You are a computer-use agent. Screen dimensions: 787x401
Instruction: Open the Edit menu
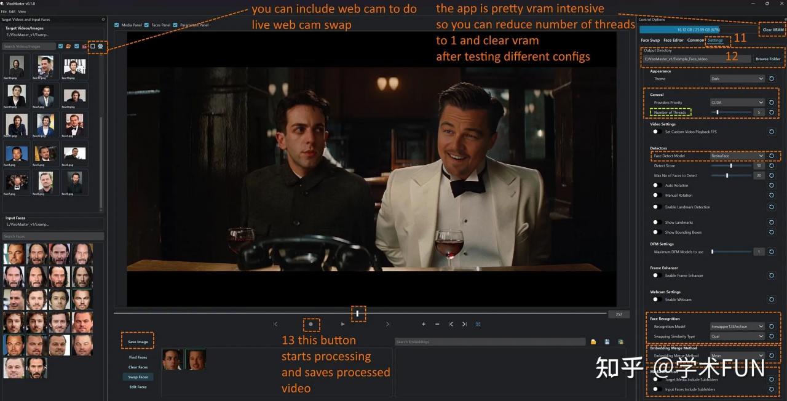[x=12, y=11]
